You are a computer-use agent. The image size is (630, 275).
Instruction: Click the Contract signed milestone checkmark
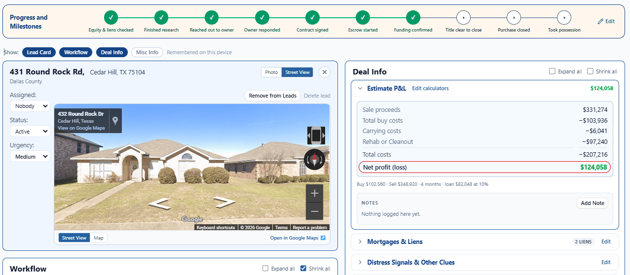click(x=312, y=17)
